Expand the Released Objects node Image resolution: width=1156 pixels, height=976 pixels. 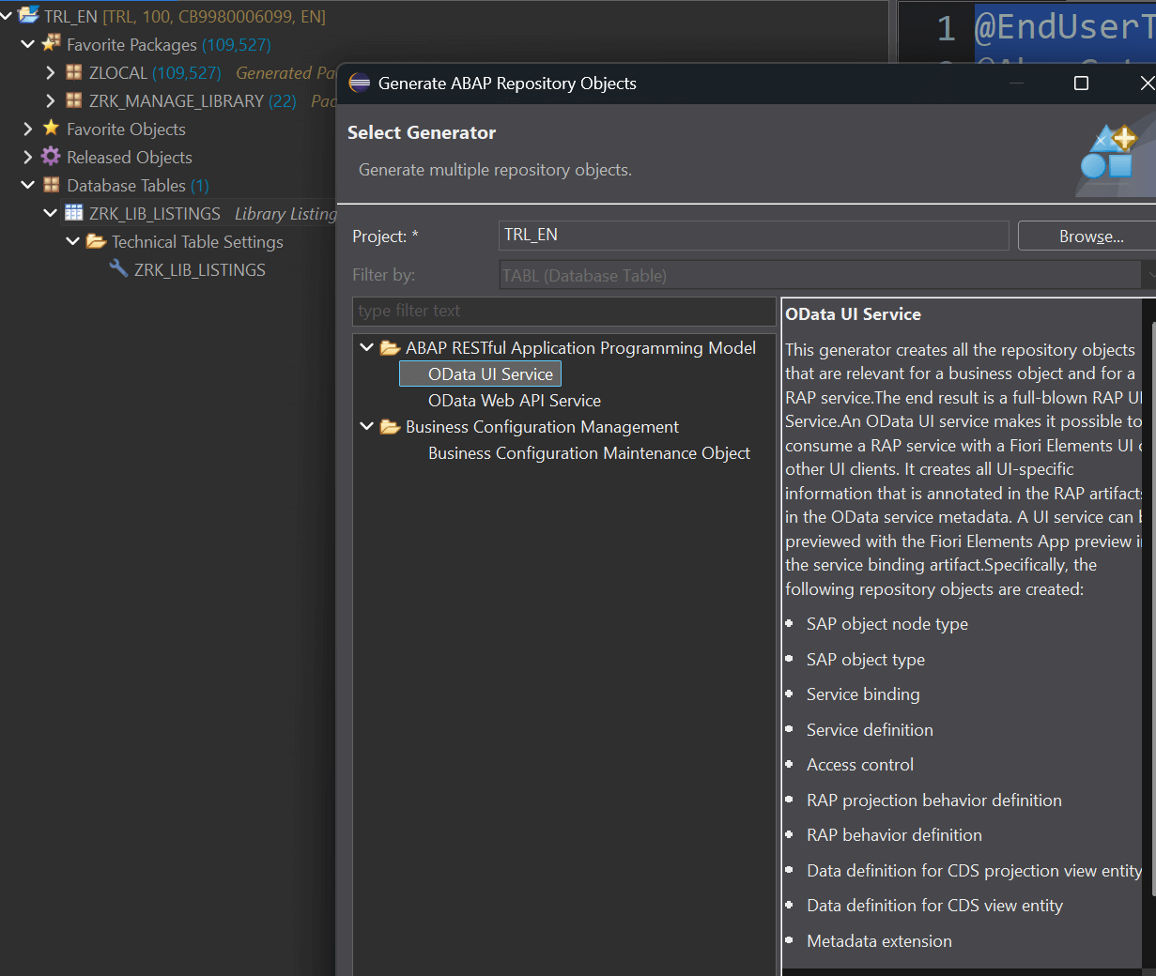click(28, 157)
